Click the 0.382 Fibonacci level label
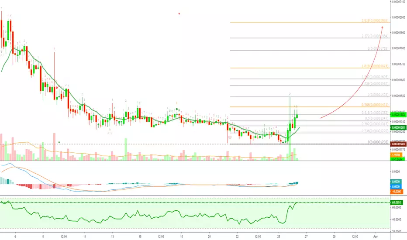Screen dimensions: 407x240 click(x=375, y=124)
